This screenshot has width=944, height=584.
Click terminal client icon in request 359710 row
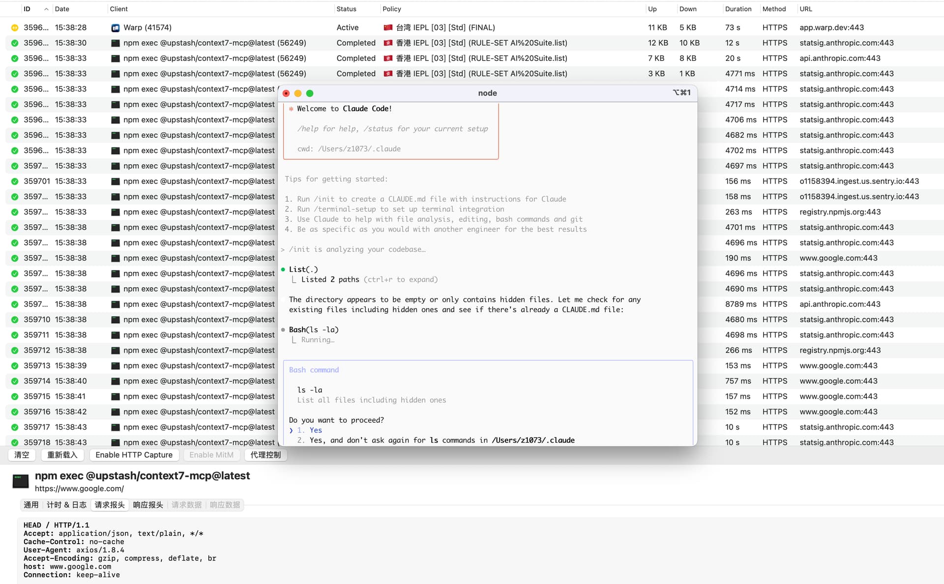(116, 320)
